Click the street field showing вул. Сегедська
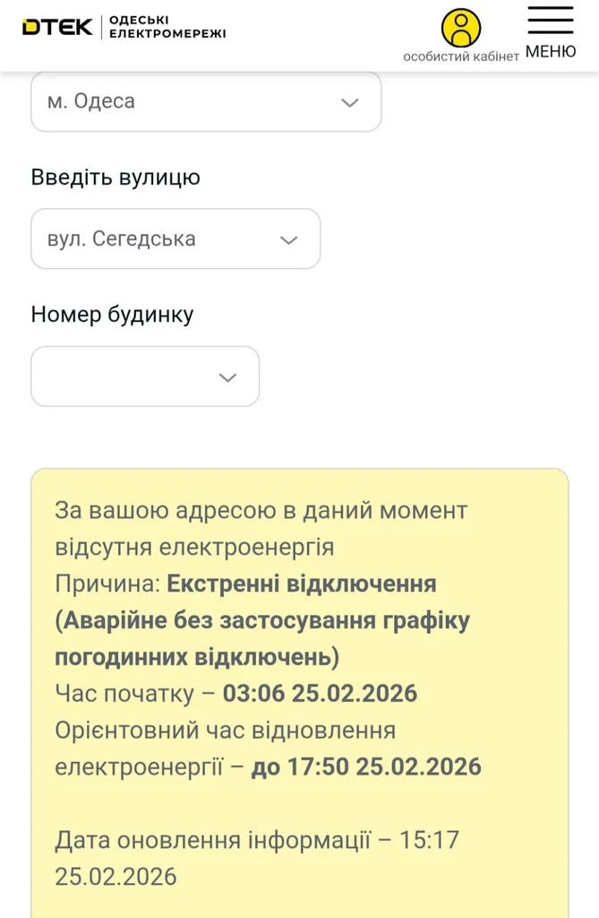Screen dimensions: 599x918 point(152,239)
